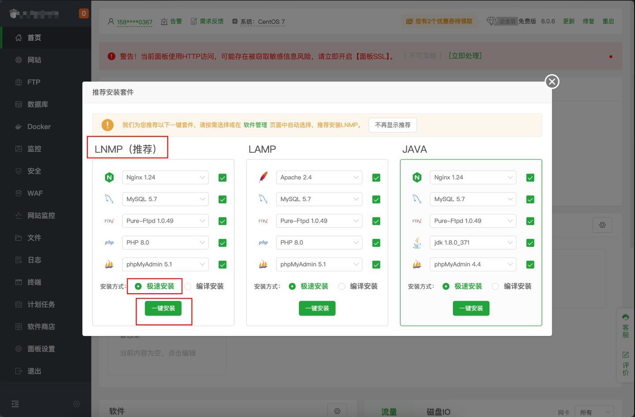Click 立即处理 in the SSL warning
This screenshot has height=417, width=635.
(465, 56)
